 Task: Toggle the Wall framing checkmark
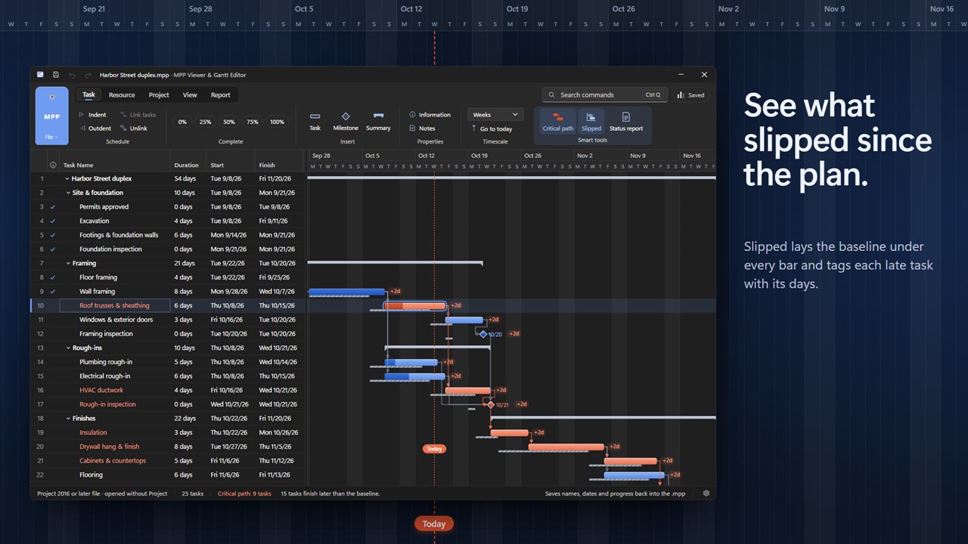(x=53, y=292)
